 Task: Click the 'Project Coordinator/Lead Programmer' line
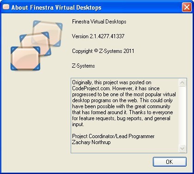113,136
